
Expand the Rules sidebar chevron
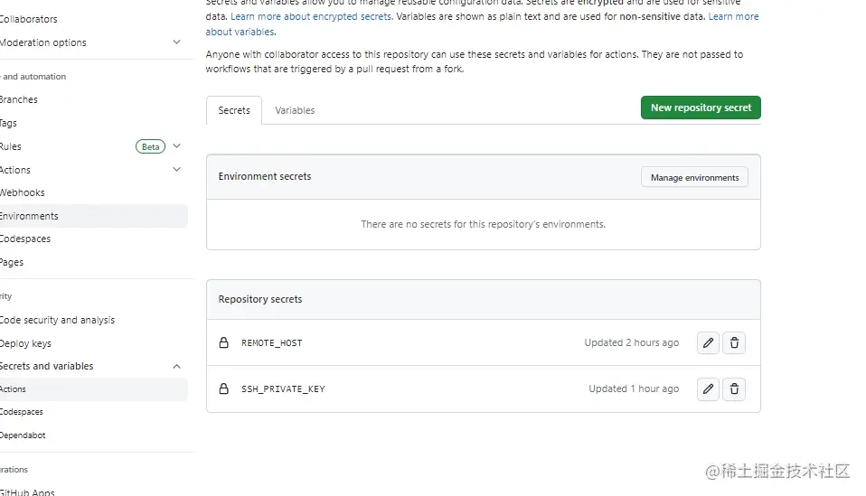(x=177, y=146)
